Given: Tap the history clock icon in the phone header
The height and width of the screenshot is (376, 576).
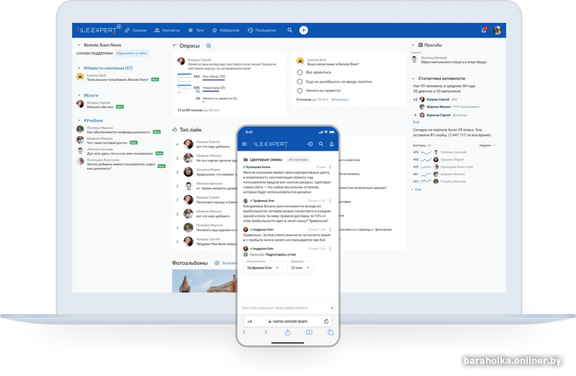Looking at the screenshot, I should coord(311,144).
